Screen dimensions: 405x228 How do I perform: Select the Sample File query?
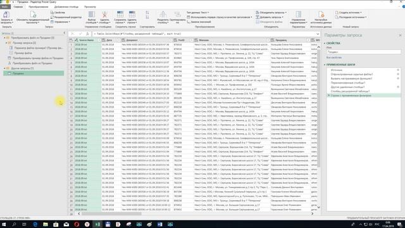23,53
